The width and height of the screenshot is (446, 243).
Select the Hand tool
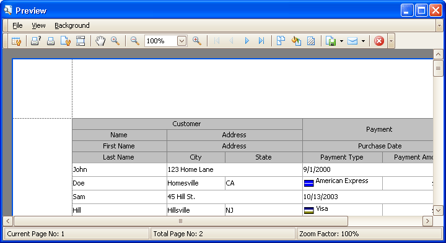click(100, 41)
